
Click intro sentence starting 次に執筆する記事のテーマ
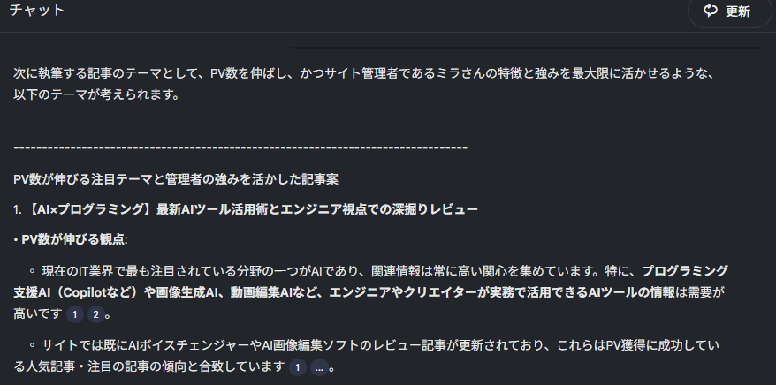click(x=364, y=73)
